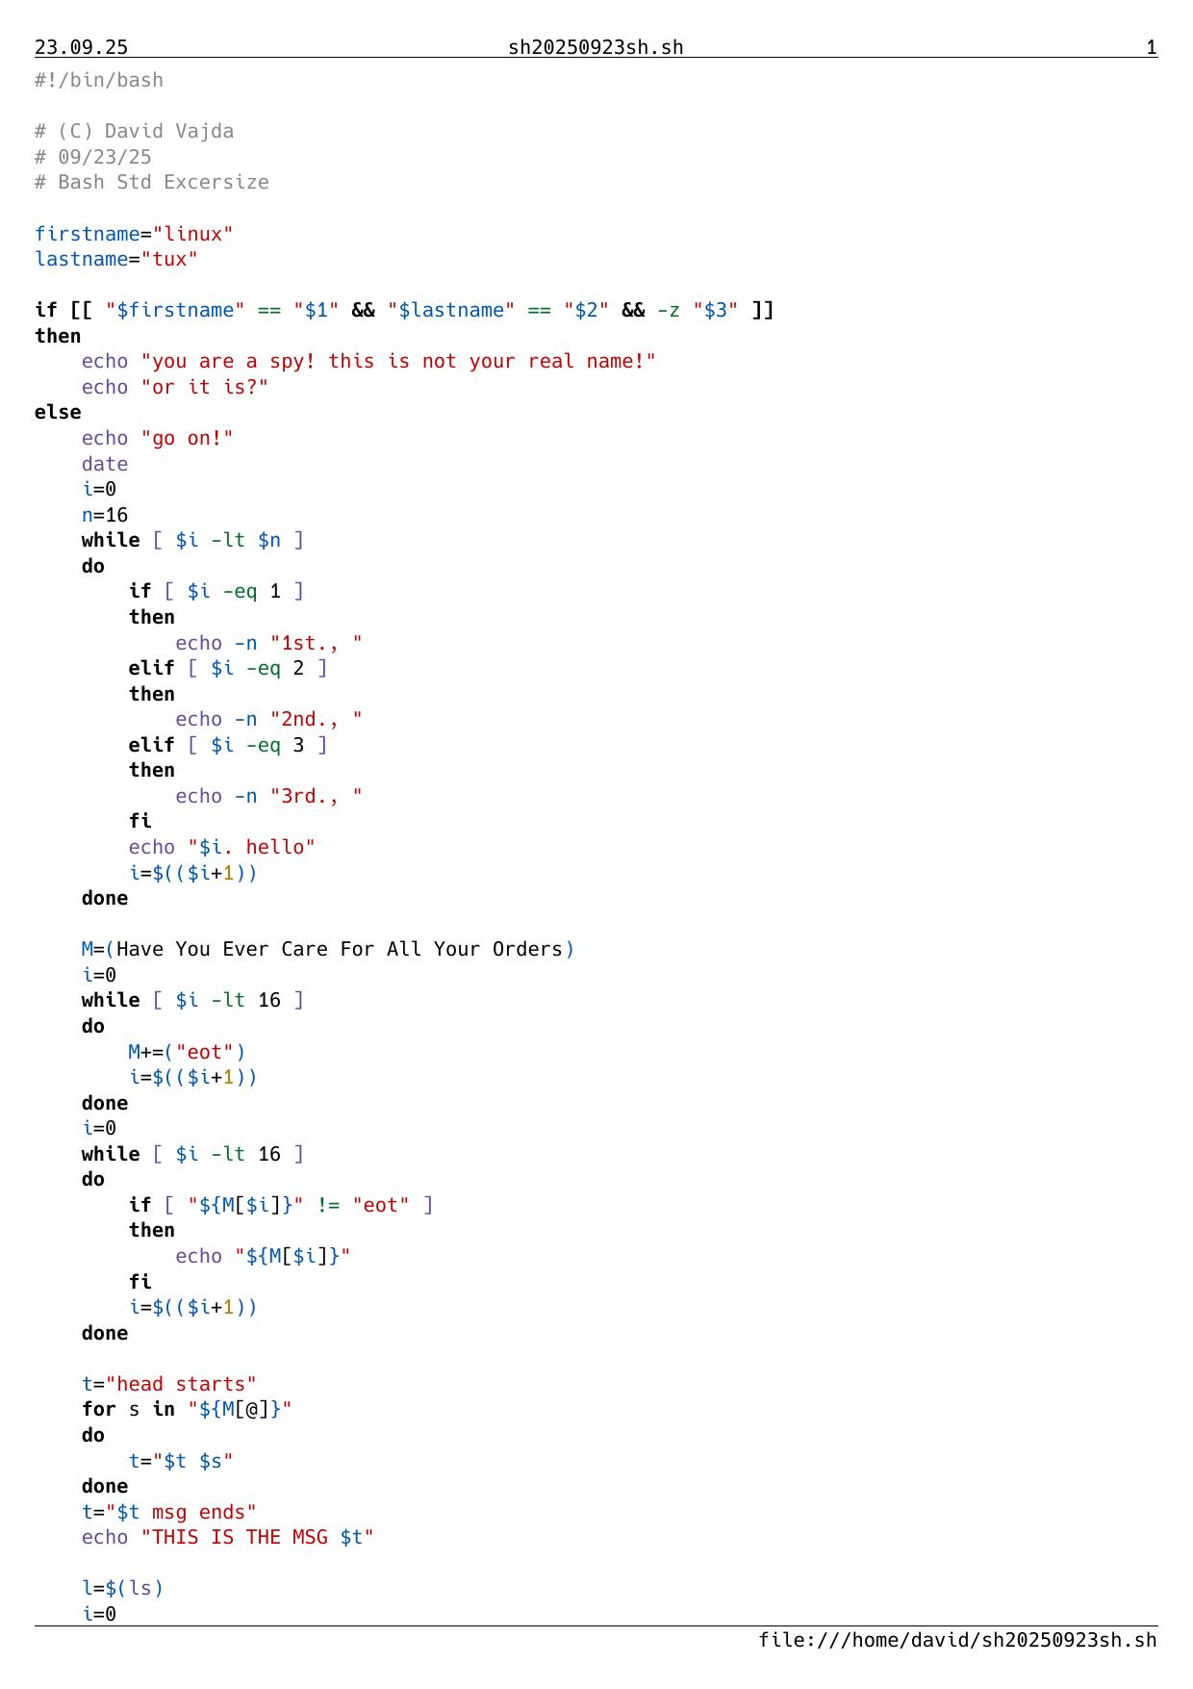Viewport: 1193px width, 1689px height.
Task: Select the else keyword
Action: click(58, 412)
